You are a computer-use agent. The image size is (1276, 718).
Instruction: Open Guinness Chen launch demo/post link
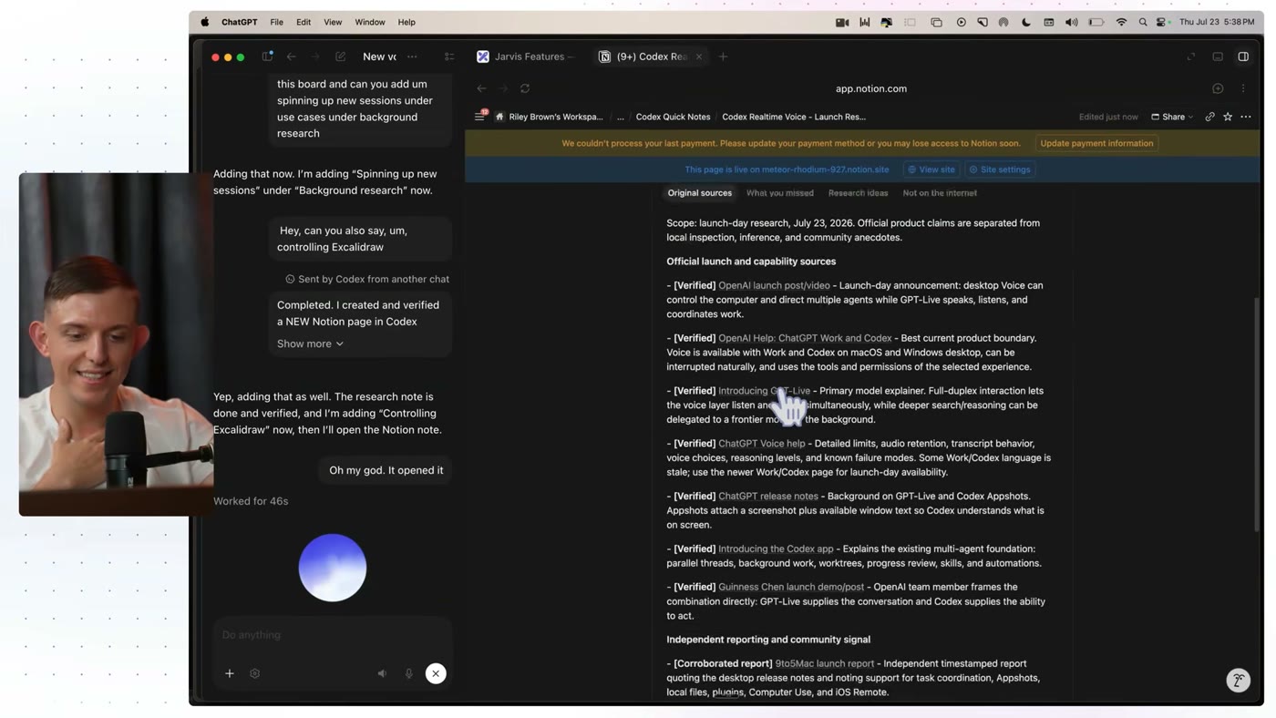(791, 588)
